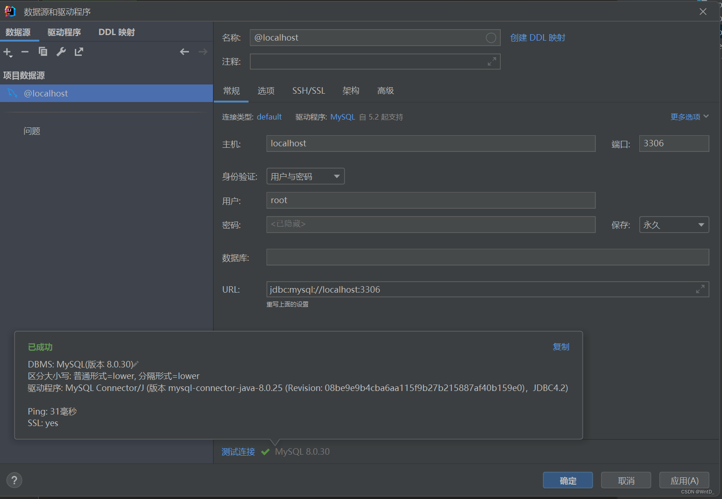
Task: Click the URL jdbc:mysql field
Action: 488,289
